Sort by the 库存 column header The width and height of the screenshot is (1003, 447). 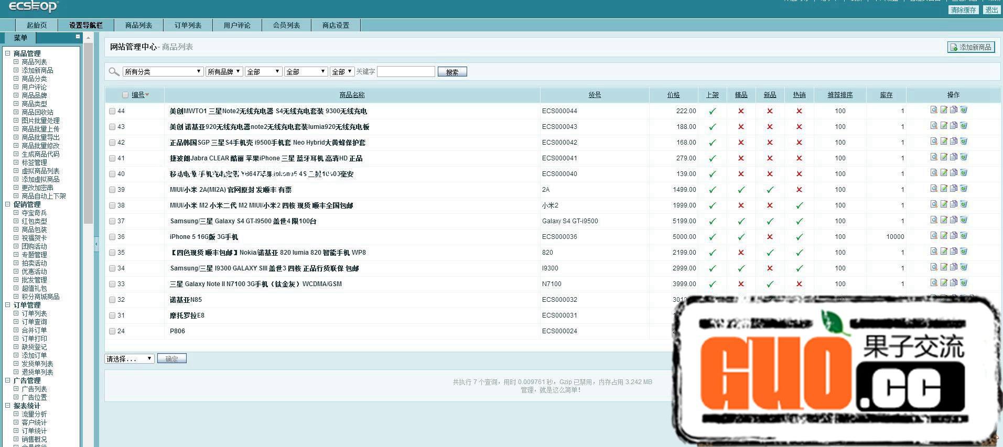pyautogui.click(x=886, y=95)
